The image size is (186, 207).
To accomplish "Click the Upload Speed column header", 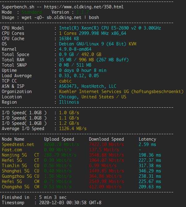I will coord(59,139).
